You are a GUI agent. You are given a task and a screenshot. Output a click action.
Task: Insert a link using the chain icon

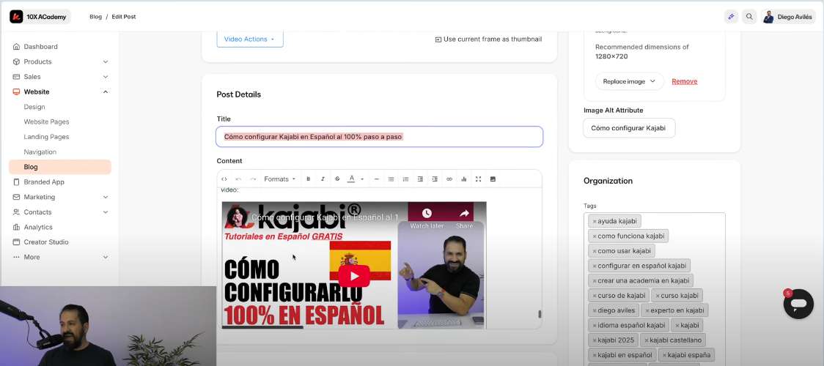449,179
